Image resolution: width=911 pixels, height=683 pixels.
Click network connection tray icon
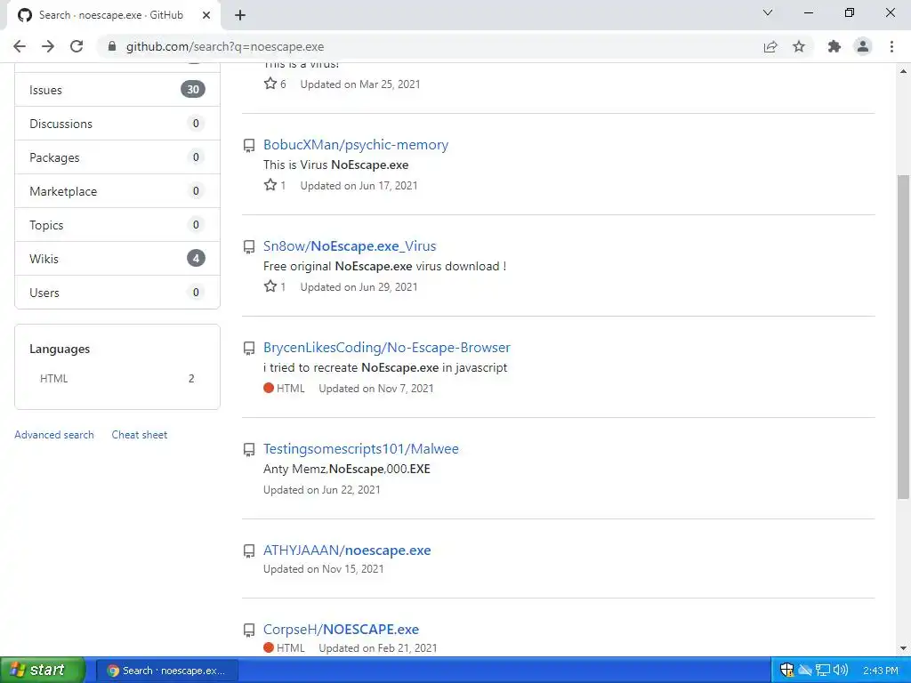823,671
